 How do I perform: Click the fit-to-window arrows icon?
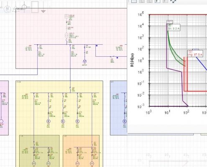click(x=173, y=1)
